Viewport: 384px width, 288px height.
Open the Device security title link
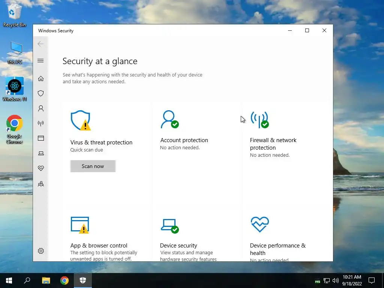point(178,246)
